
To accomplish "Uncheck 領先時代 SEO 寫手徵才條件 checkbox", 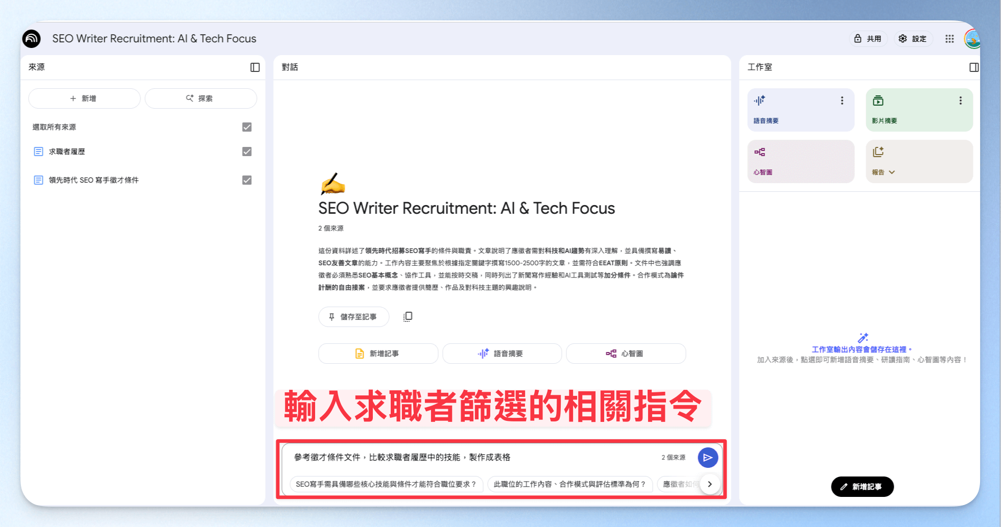I will (x=247, y=180).
